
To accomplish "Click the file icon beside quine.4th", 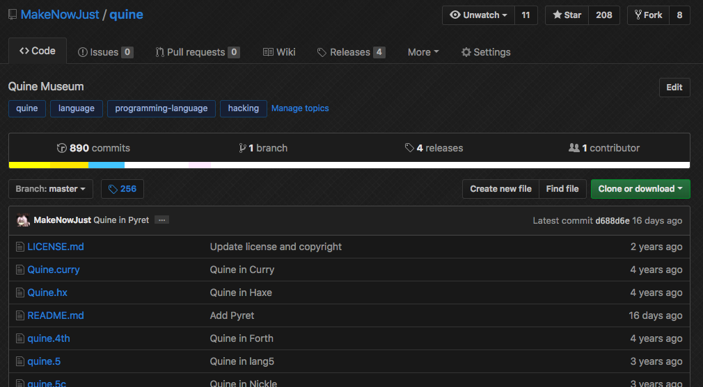I will (19, 338).
